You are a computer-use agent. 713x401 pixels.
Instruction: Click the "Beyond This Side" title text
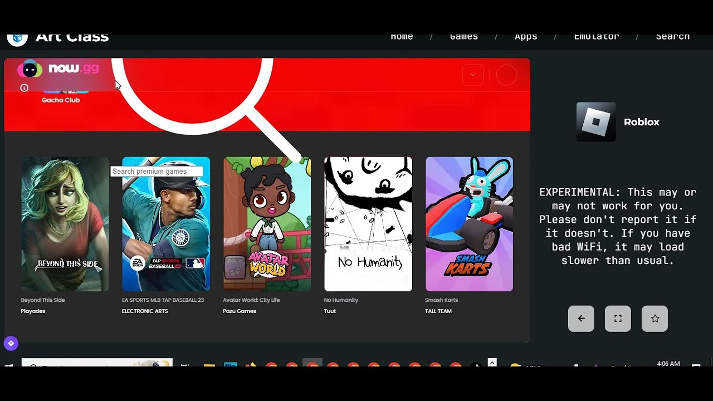(43, 300)
